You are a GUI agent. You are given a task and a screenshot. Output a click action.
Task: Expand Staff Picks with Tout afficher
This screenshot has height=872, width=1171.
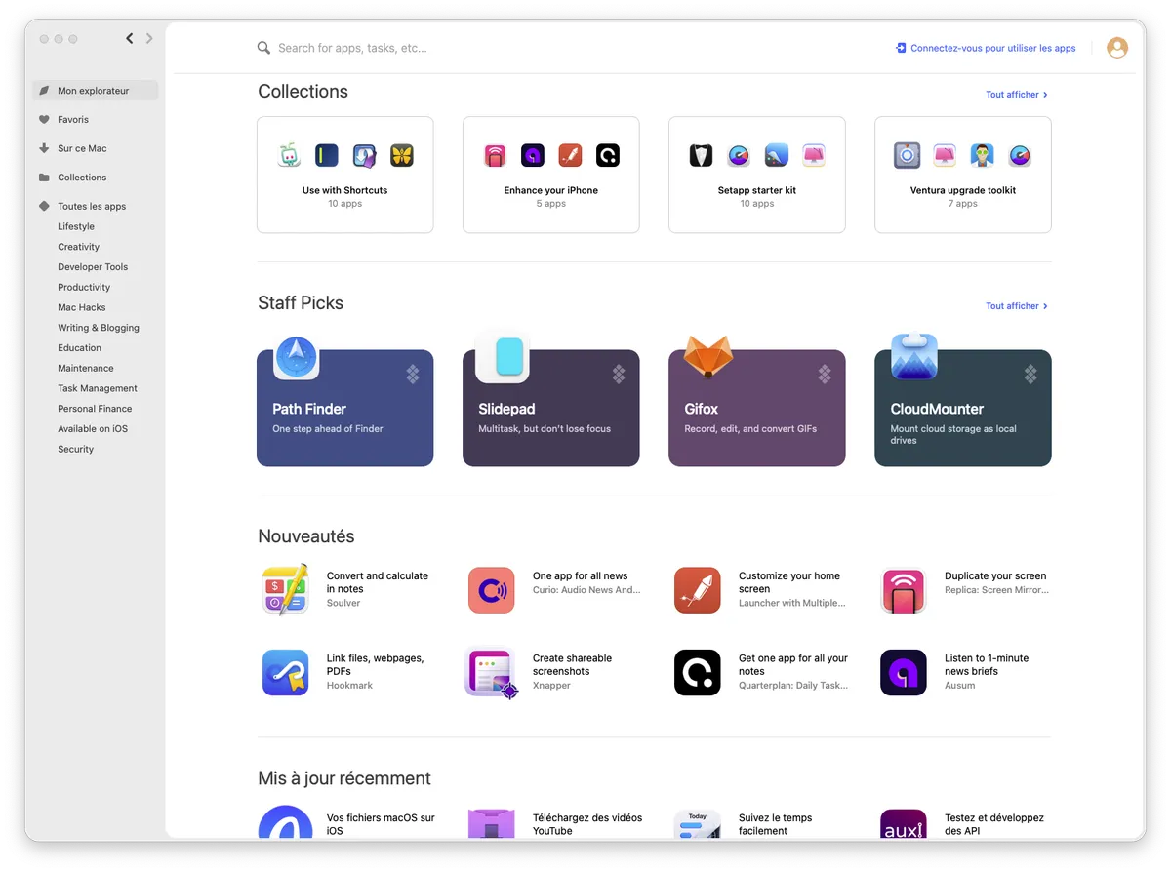[1016, 306]
